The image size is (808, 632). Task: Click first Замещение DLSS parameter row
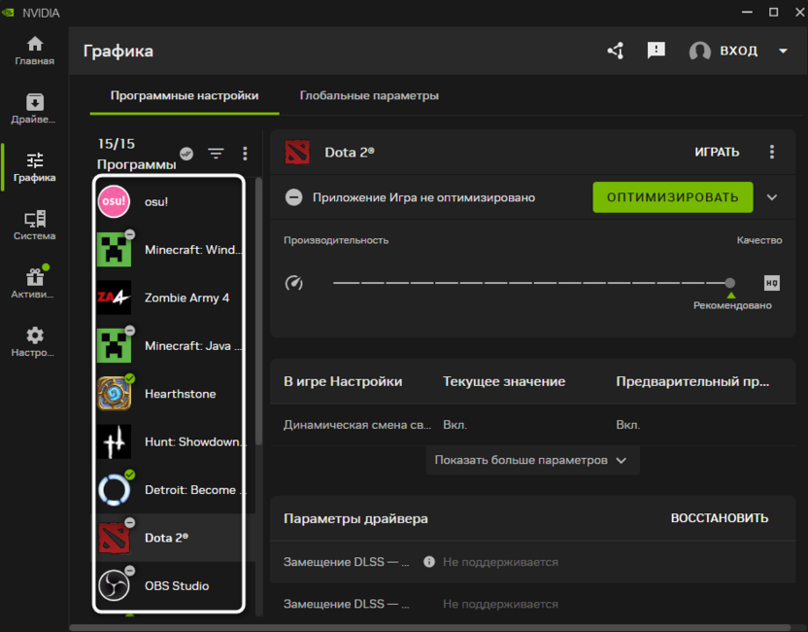[532, 562]
